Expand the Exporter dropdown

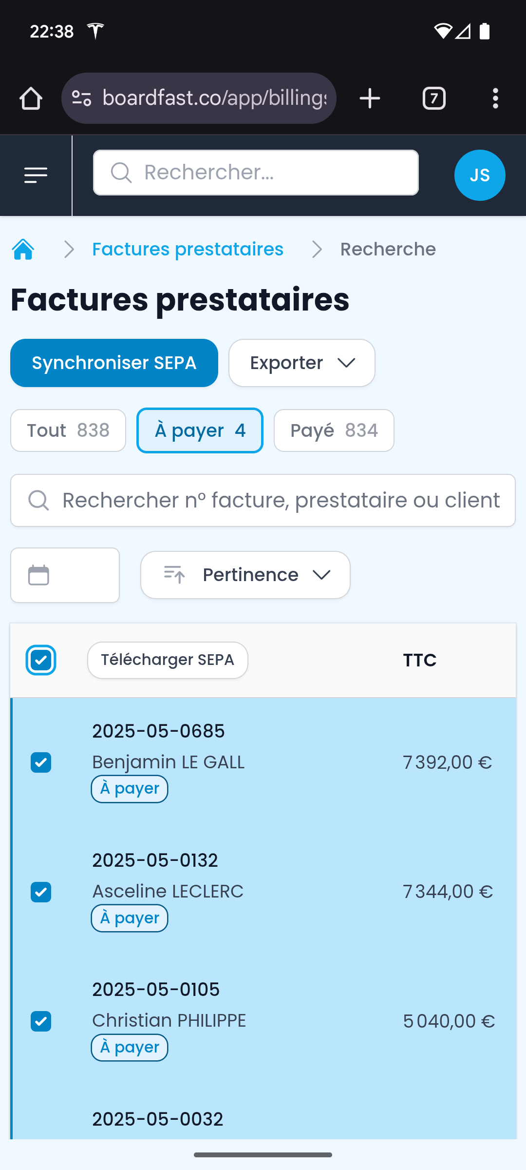pyautogui.click(x=302, y=363)
